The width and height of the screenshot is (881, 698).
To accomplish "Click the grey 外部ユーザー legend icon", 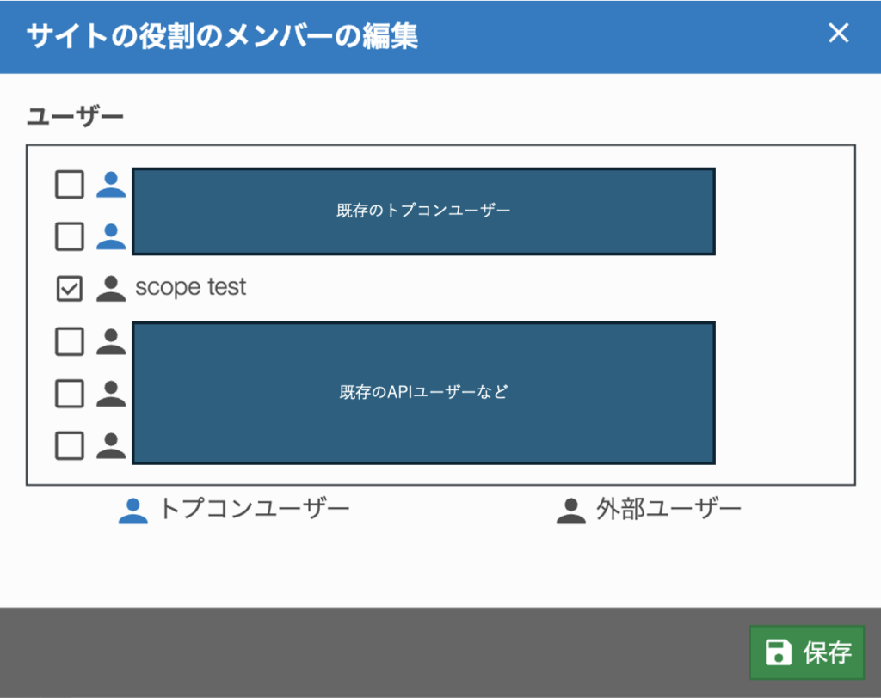I will (x=570, y=511).
